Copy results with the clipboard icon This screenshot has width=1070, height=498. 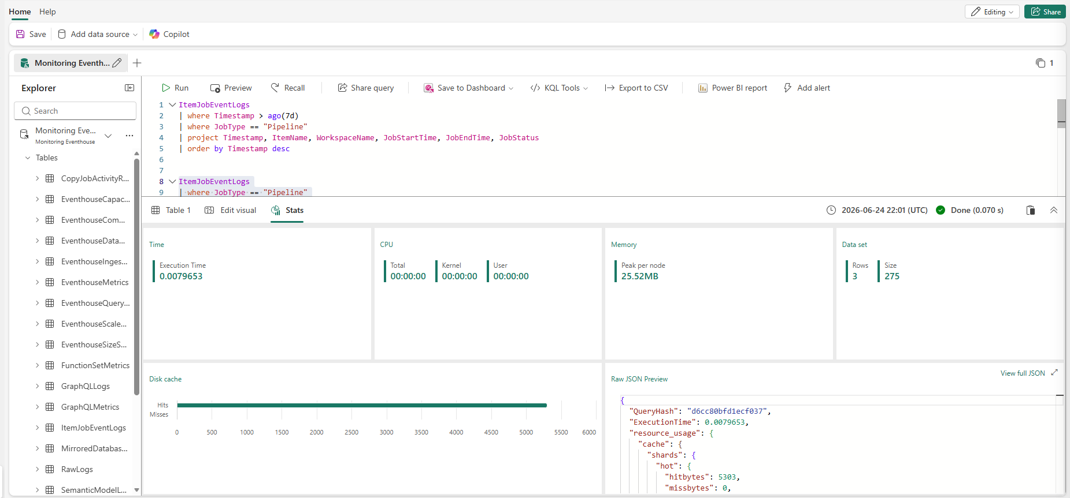1031,210
